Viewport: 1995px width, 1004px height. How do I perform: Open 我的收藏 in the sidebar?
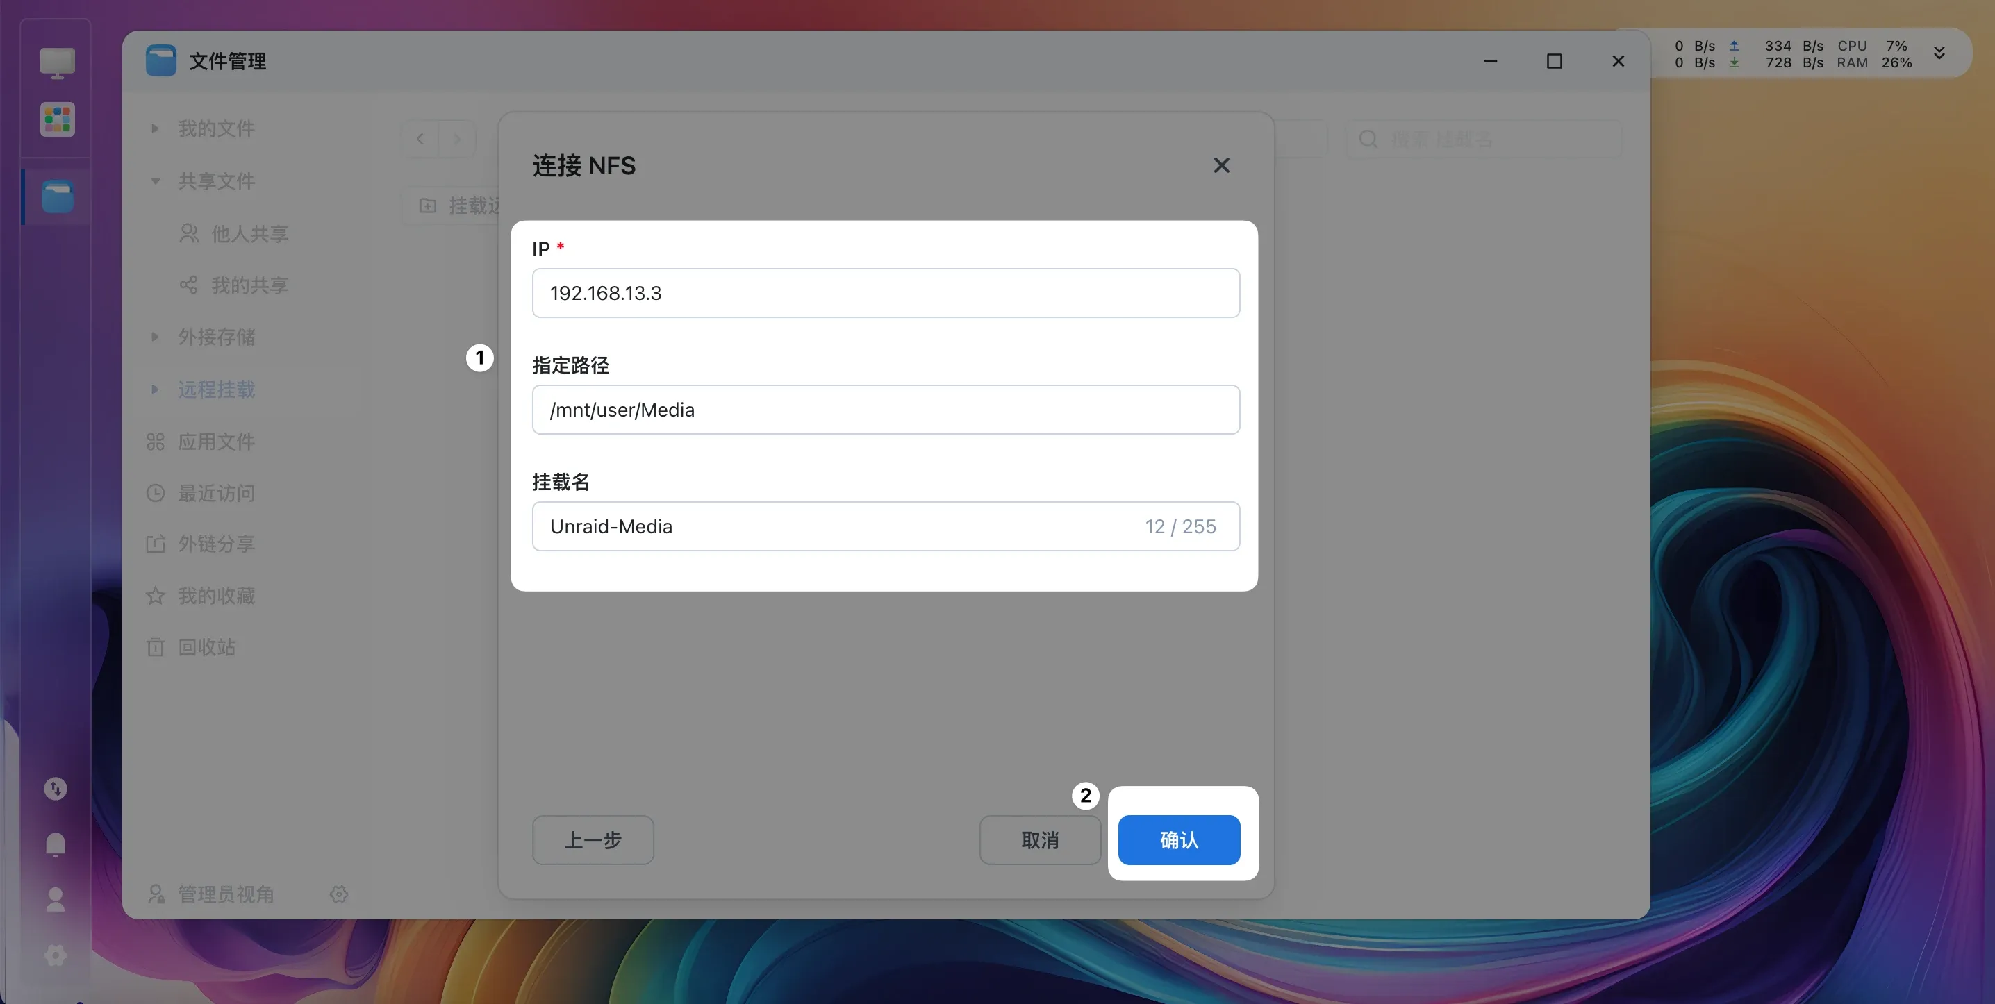tap(216, 595)
